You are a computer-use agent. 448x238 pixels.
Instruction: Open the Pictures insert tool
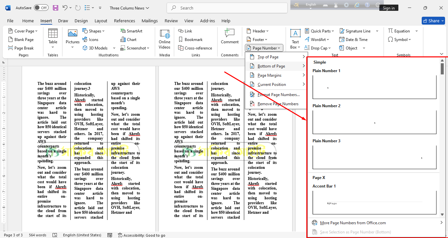tap(72, 38)
